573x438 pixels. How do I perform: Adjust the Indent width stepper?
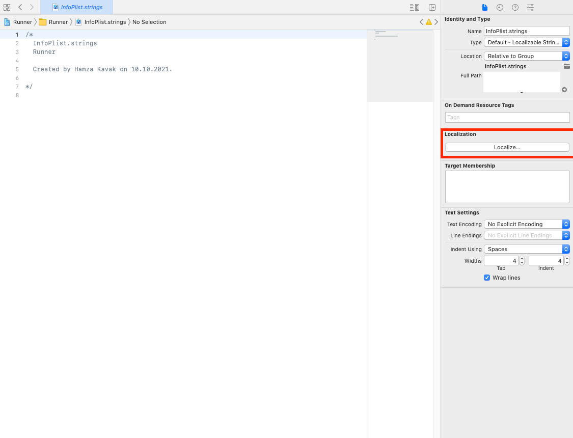point(567,260)
